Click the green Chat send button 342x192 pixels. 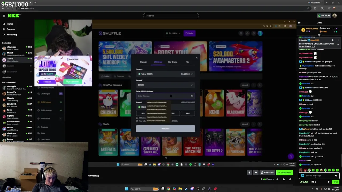pyautogui.click(x=336, y=182)
